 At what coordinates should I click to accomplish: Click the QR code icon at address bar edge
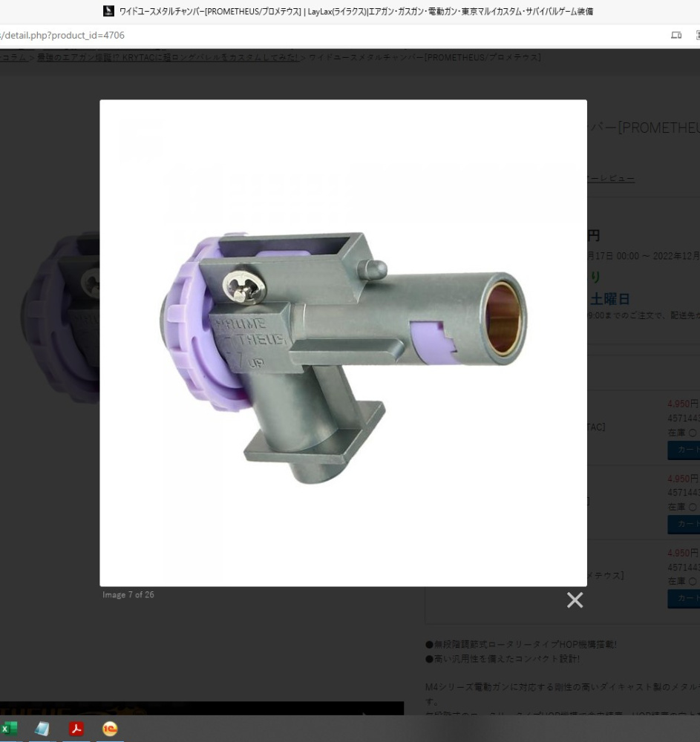click(x=698, y=35)
